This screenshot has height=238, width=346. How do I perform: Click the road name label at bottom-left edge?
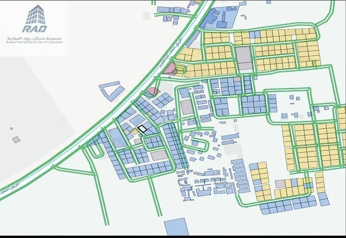coord(10,188)
